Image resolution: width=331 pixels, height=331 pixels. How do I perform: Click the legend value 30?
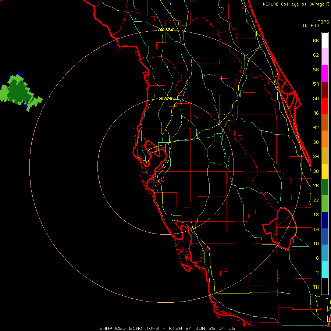(316, 171)
